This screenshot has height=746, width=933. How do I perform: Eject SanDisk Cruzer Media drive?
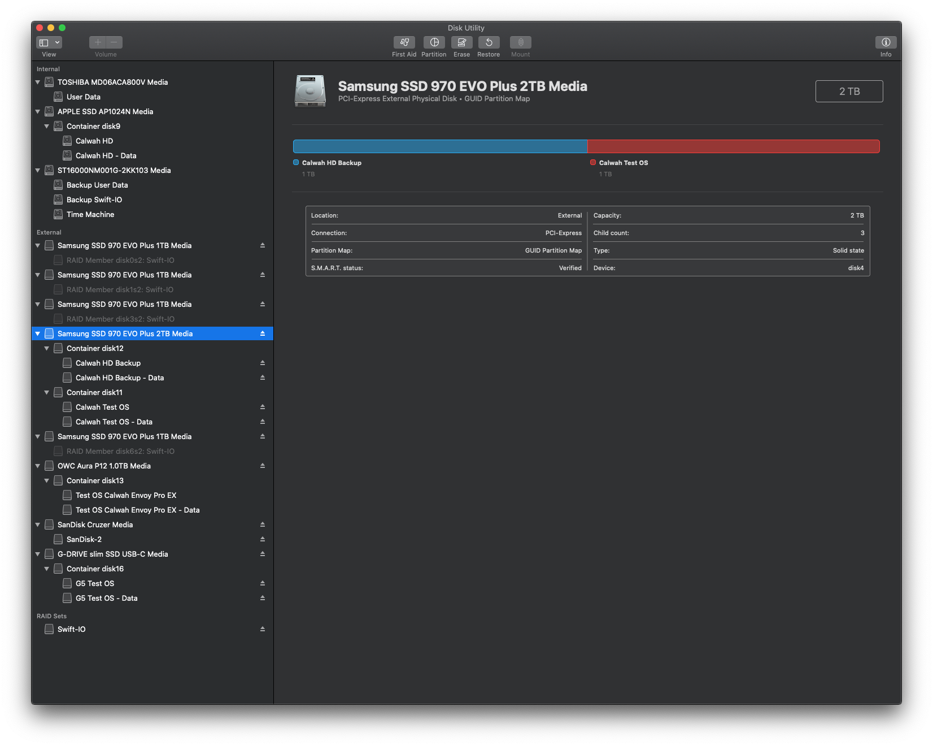click(x=263, y=525)
